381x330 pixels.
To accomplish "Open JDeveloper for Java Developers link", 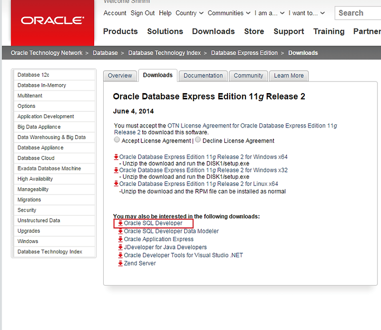I will [x=165, y=247].
